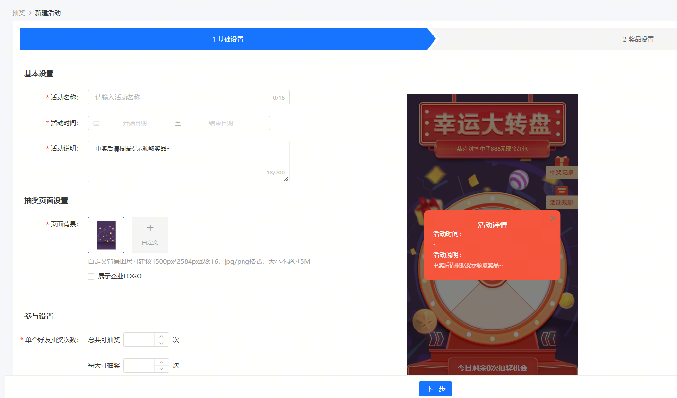
Task: Increase 每天可抽奖 count with up arrow
Action: 161,362
